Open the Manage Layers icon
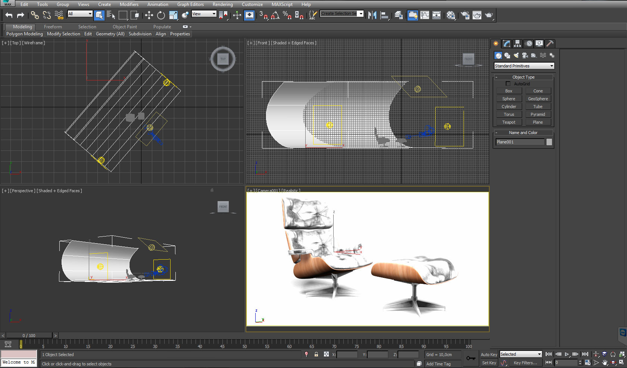This screenshot has width=627, height=368. click(x=399, y=15)
